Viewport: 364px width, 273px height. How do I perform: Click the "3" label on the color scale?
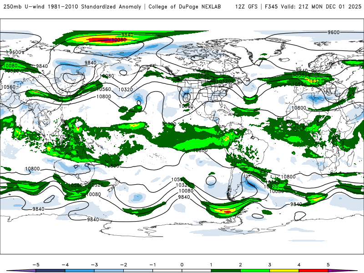point(269,265)
